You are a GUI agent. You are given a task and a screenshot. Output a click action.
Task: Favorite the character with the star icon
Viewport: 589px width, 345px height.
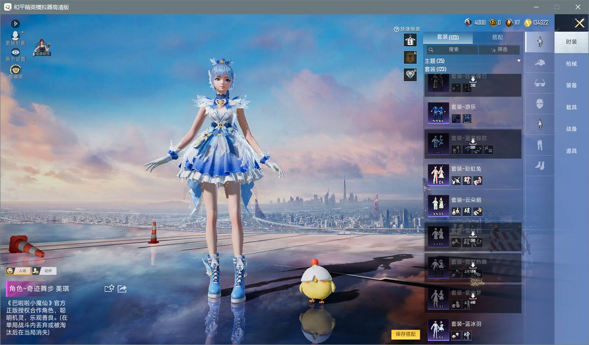coord(109,289)
